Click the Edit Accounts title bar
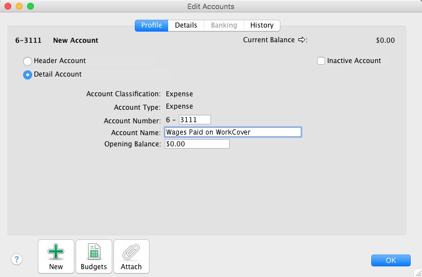The image size is (422, 277). pyautogui.click(x=210, y=6)
